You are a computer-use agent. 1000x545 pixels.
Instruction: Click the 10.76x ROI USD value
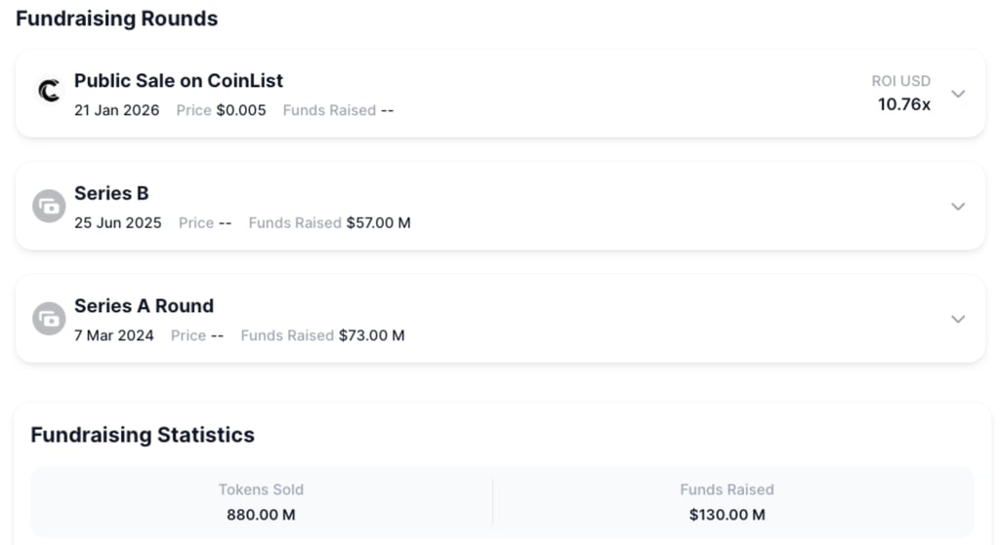pyautogui.click(x=903, y=104)
